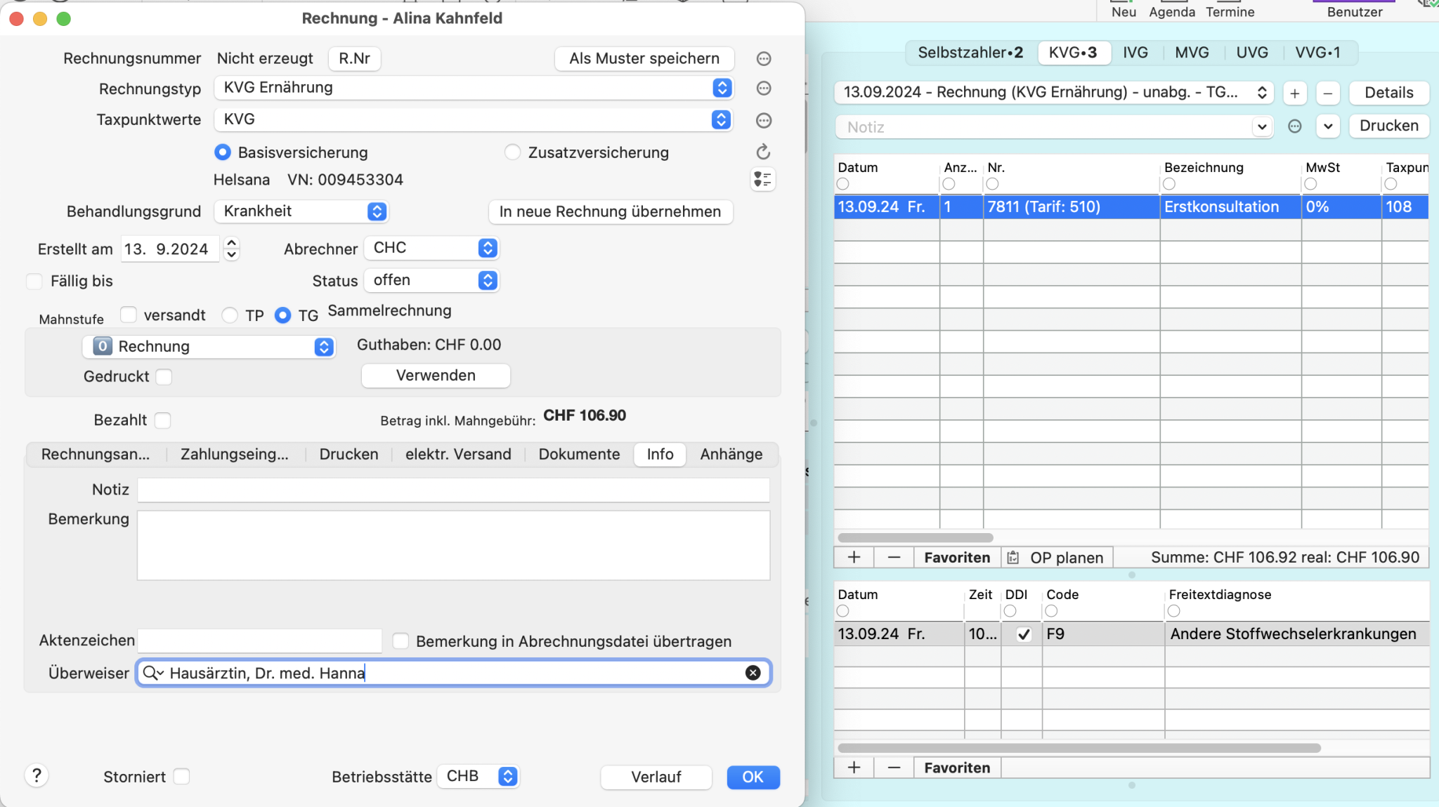This screenshot has height=807, width=1439.
Task: Click horizontal scrollbar under diagnosis table
Action: (x=1079, y=748)
